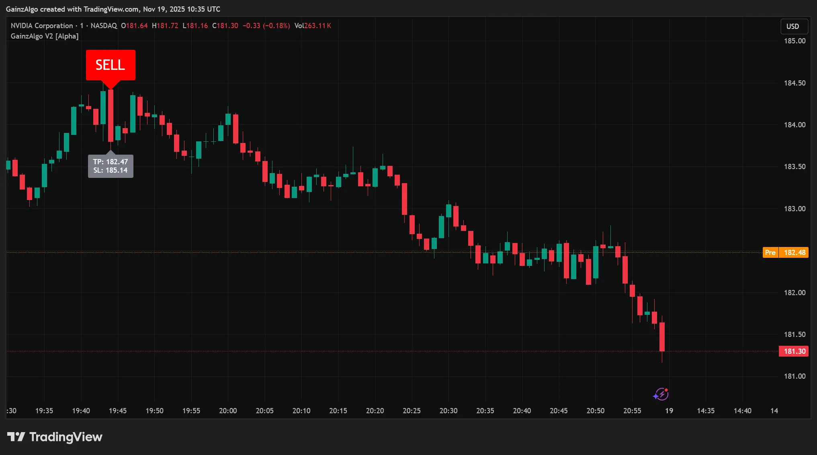This screenshot has height=455, width=817.
Task: Click the TradingView logo icon
Action: point(16,437)
